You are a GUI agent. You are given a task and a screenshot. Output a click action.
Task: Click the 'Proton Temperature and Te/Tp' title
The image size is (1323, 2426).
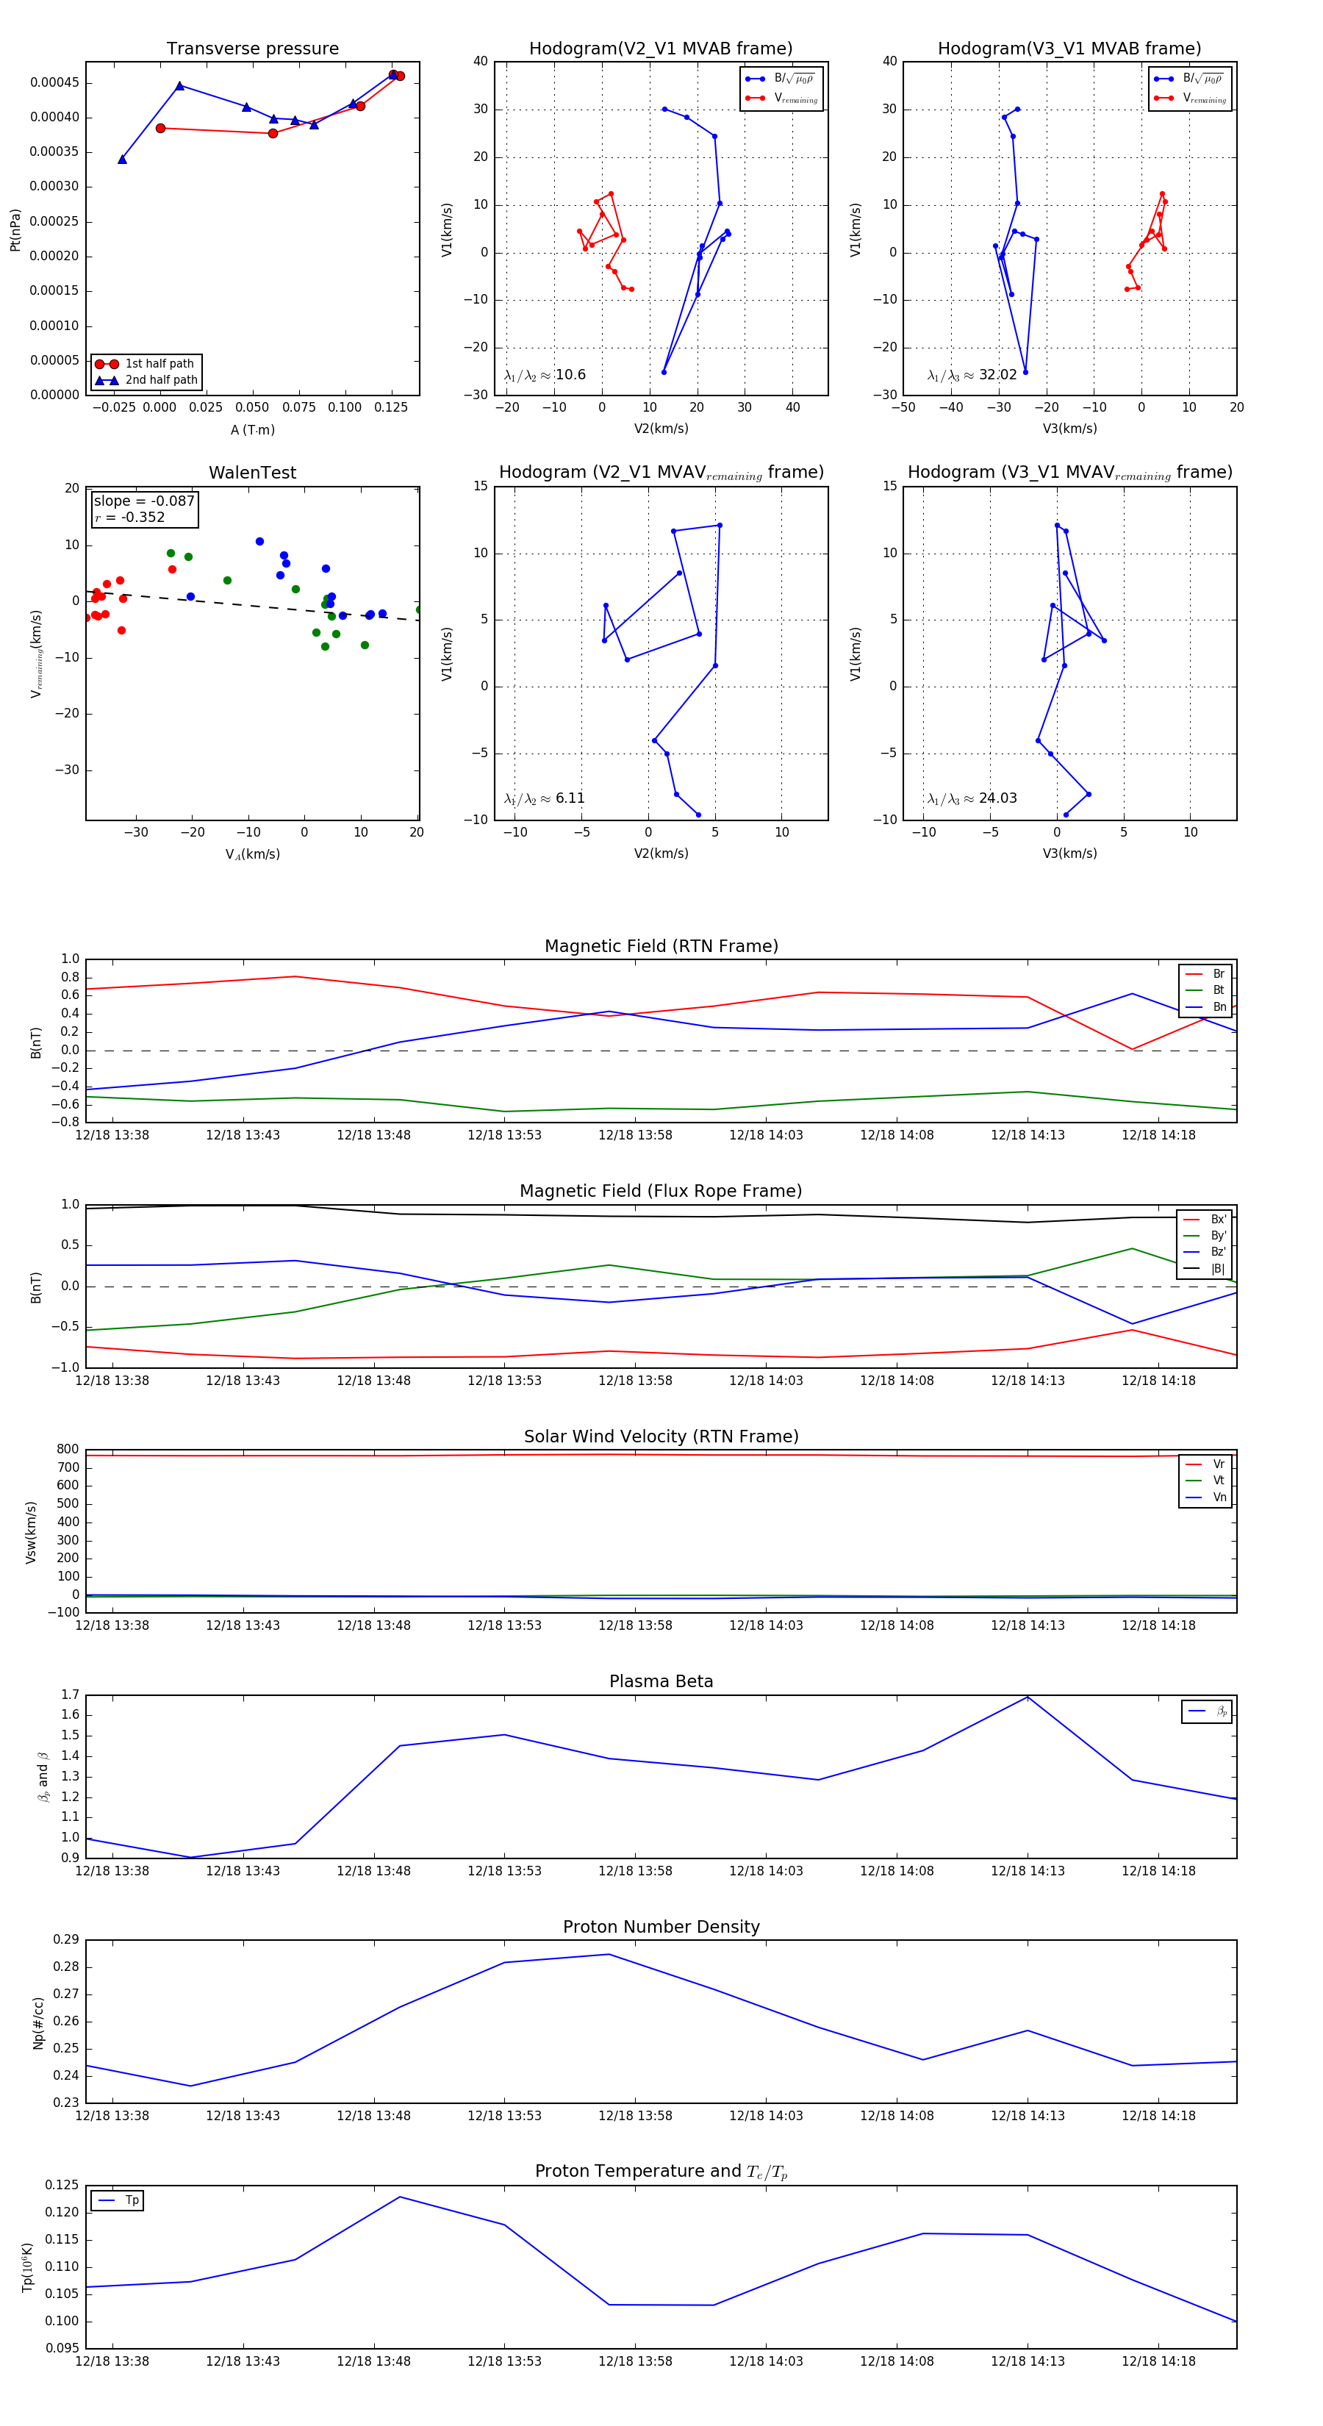661,2172
